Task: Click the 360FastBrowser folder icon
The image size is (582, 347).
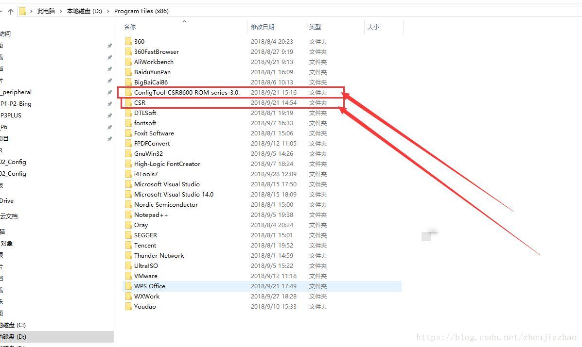Action: click(x=128, y=51)
